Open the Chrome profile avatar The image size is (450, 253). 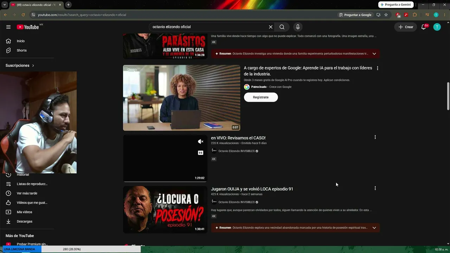point(436,15)
